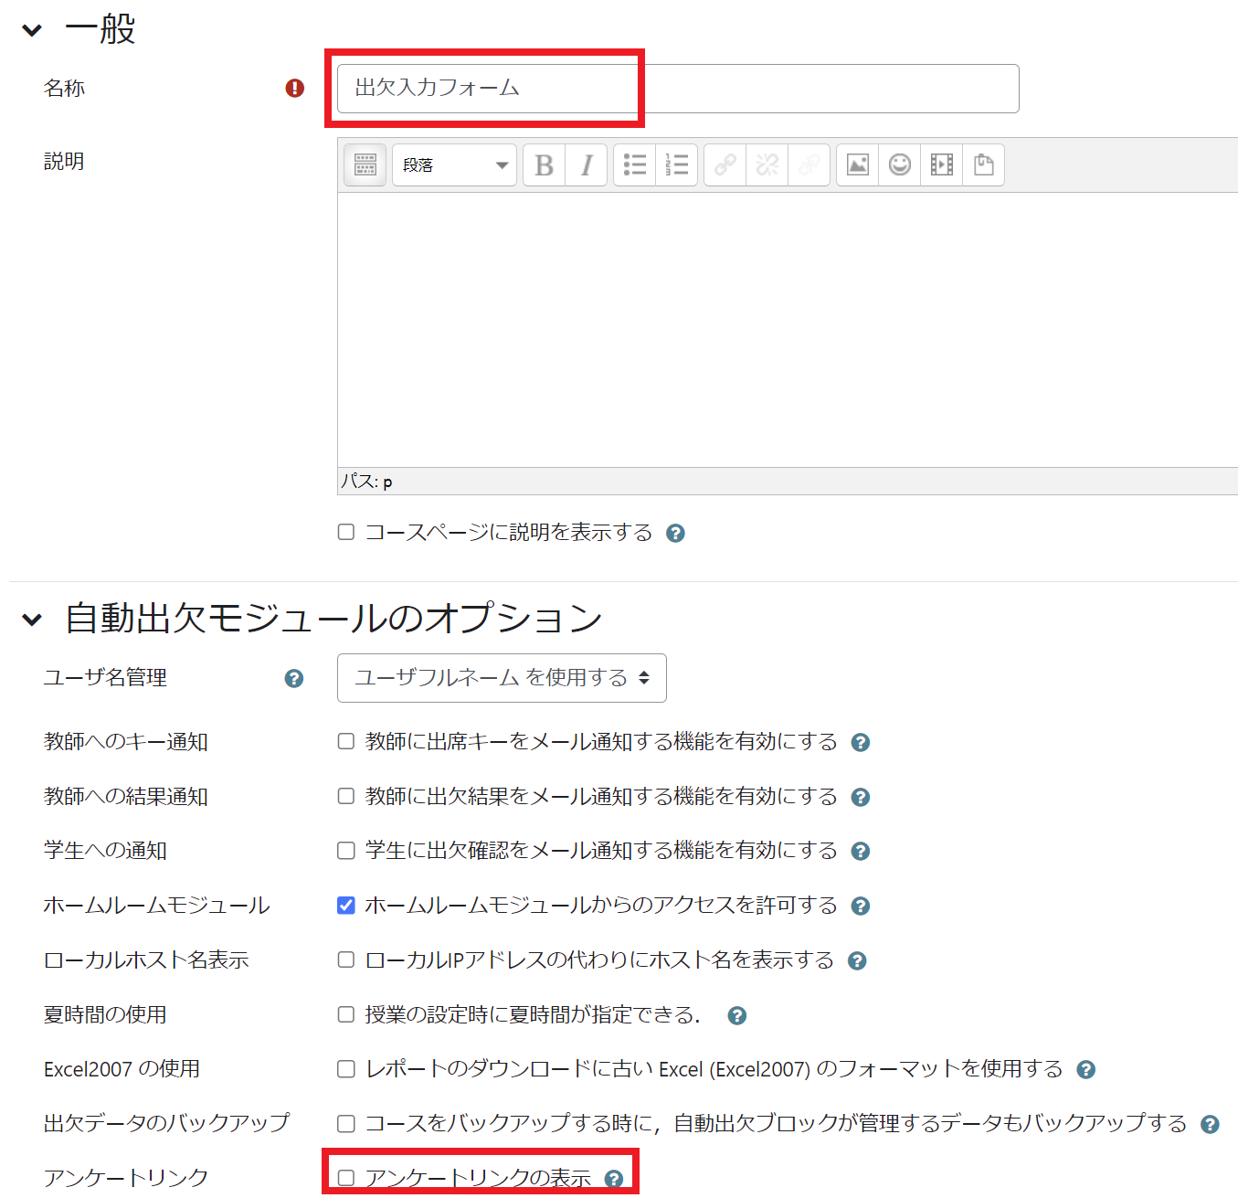Open help for ユーザ名管理 setting
The width and height of the screenshot is (1238, 1198).
[x=293, y=678]
